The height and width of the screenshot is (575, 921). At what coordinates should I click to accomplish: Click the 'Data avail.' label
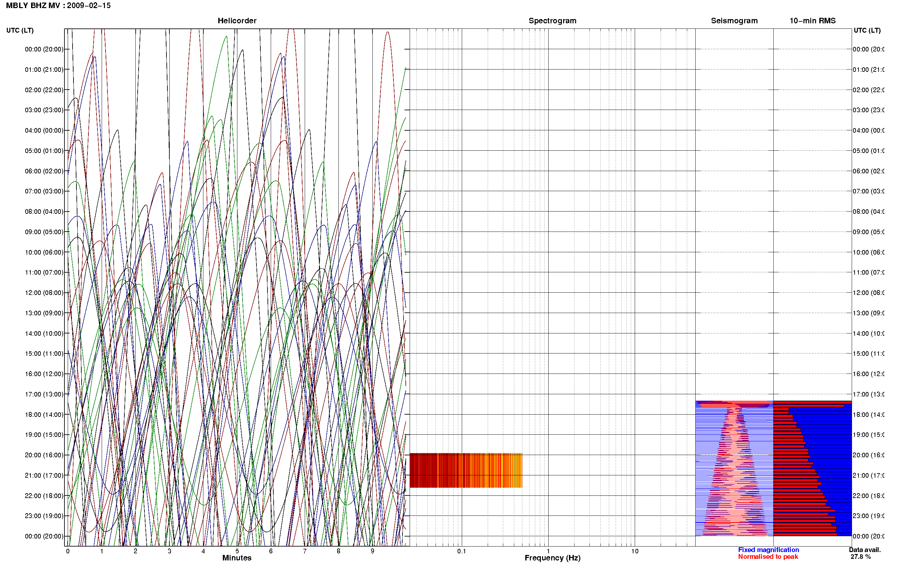coord(865,550)
